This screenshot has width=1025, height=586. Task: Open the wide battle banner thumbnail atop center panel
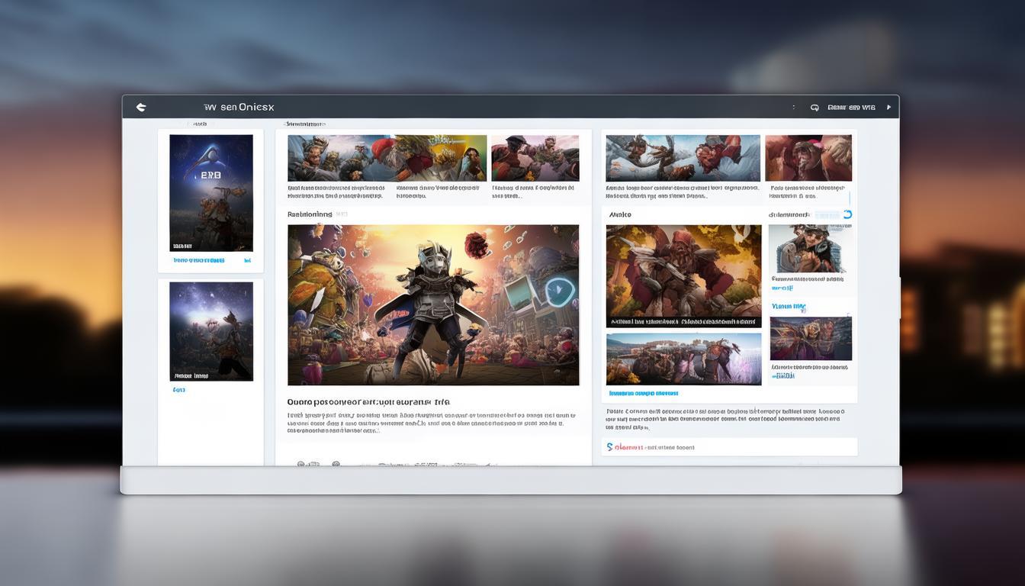click(x=387, y=158)
